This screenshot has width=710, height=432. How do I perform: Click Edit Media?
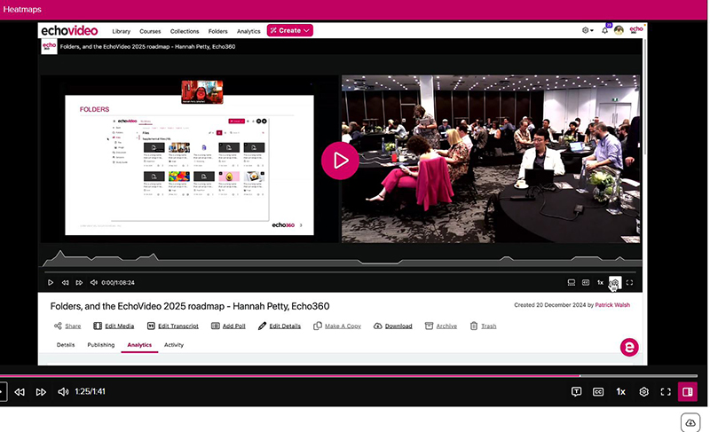114,326
